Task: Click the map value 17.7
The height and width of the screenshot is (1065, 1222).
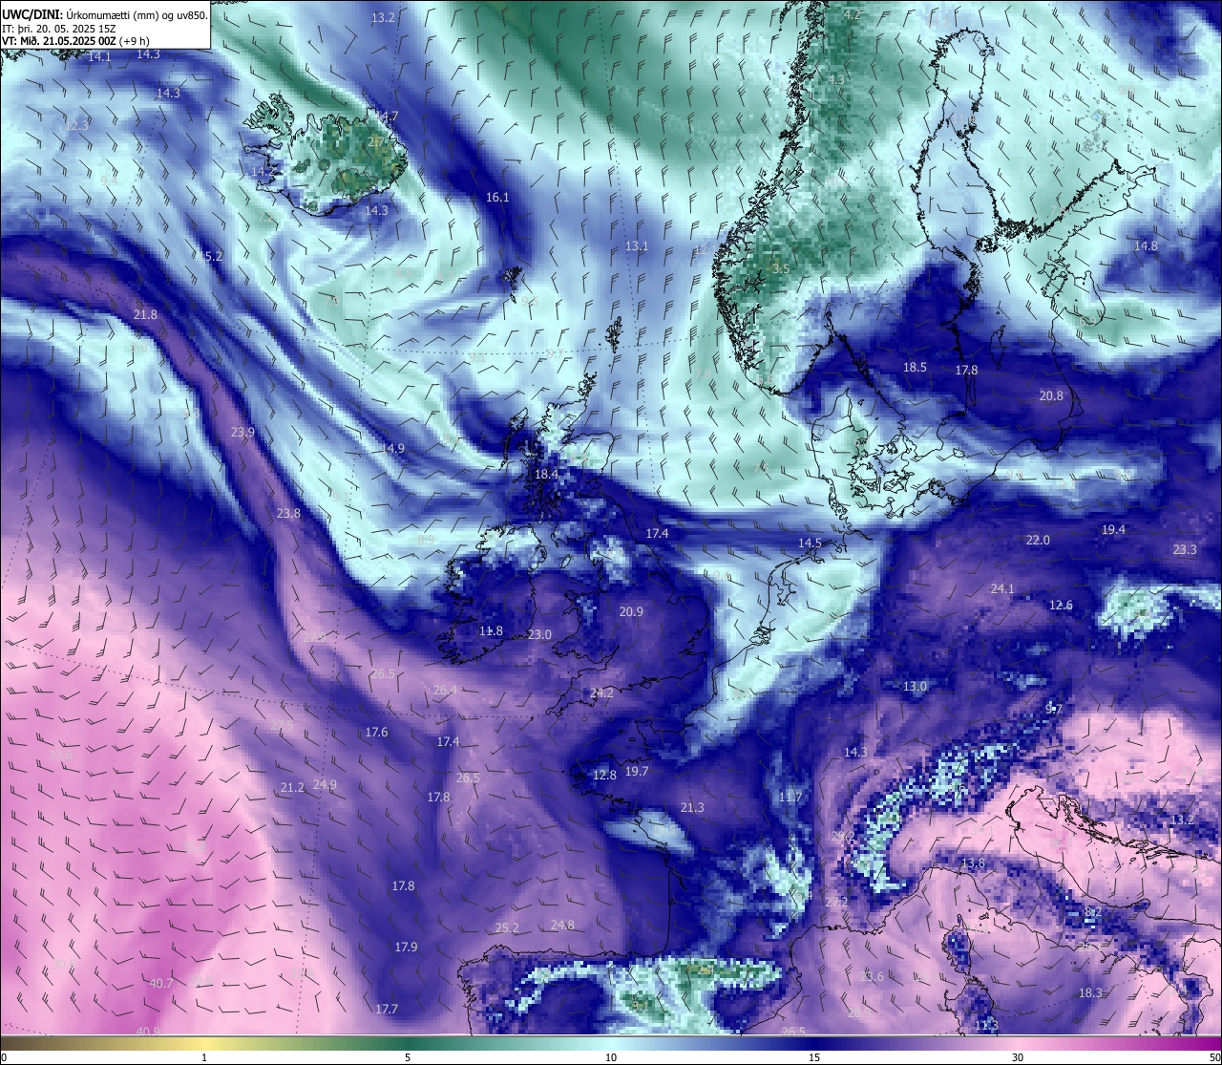Action: pos(387,1010)
